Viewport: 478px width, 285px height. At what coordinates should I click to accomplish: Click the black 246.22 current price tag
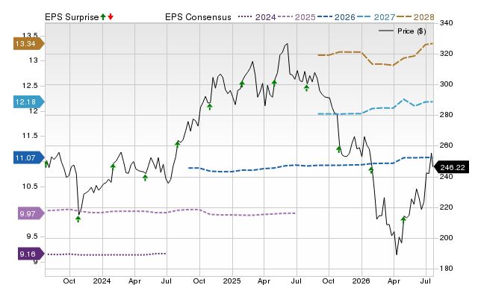(452, 167)
